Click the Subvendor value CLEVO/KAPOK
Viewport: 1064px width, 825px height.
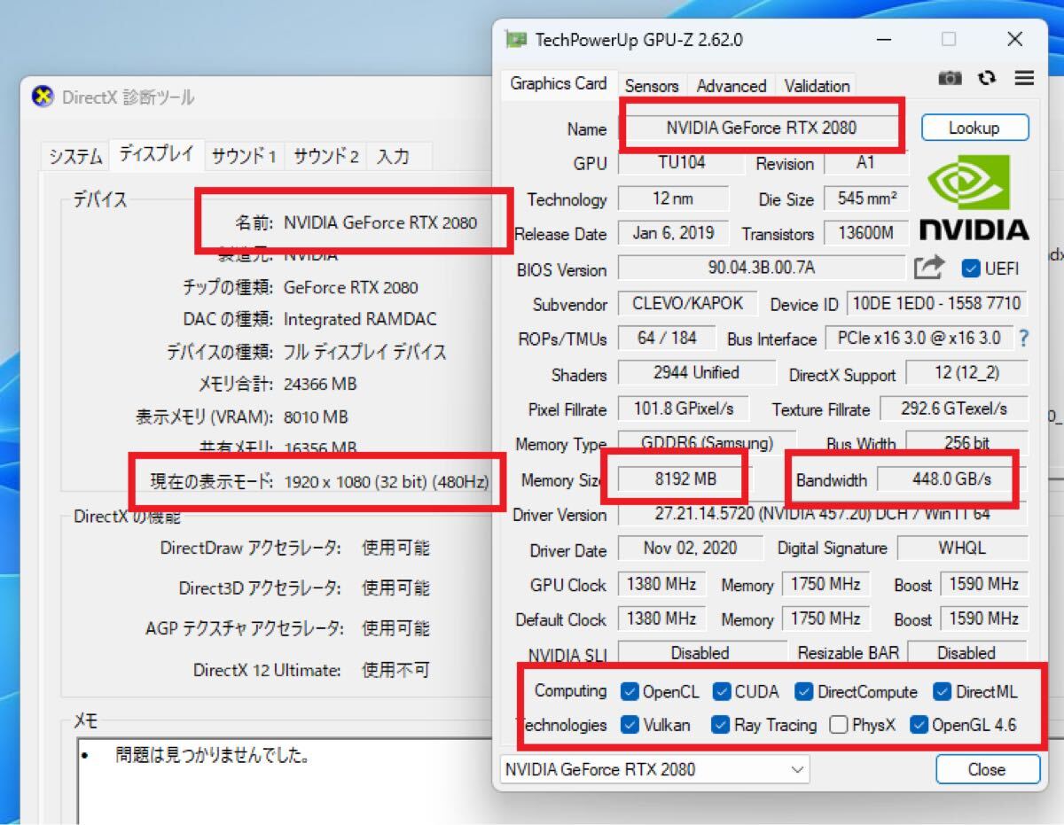(687, 303)
